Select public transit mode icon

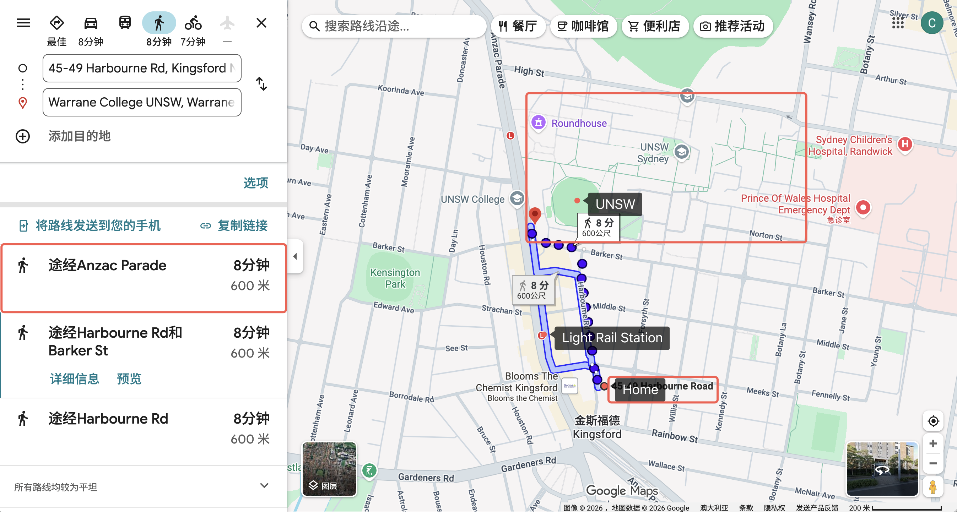pos(125,23)
